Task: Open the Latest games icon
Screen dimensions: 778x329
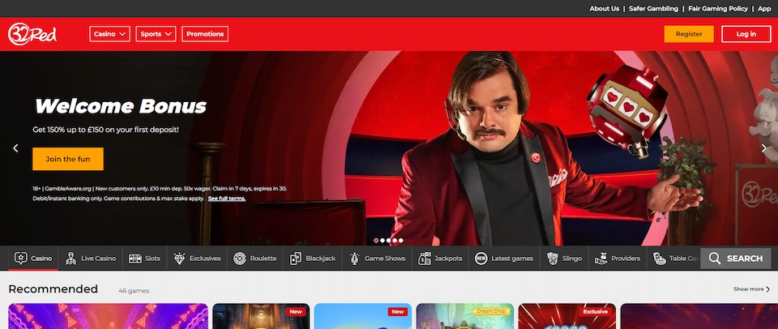Action: (481, 258)
